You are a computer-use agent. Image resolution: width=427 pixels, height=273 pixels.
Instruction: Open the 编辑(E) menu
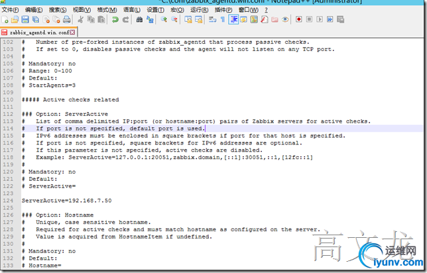[x=34, y=10]
